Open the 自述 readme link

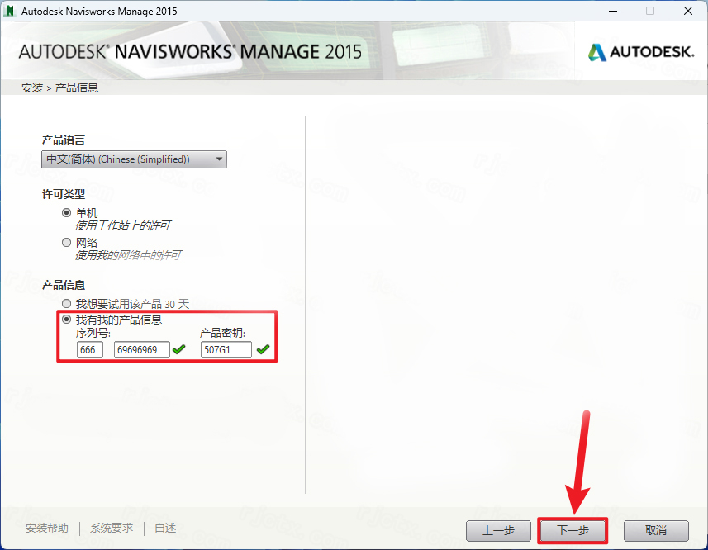(165, 528)
